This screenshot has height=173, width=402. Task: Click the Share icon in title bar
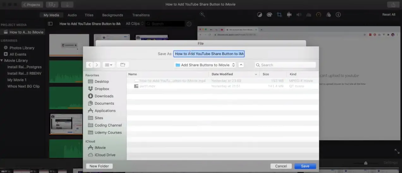point(393,5)
